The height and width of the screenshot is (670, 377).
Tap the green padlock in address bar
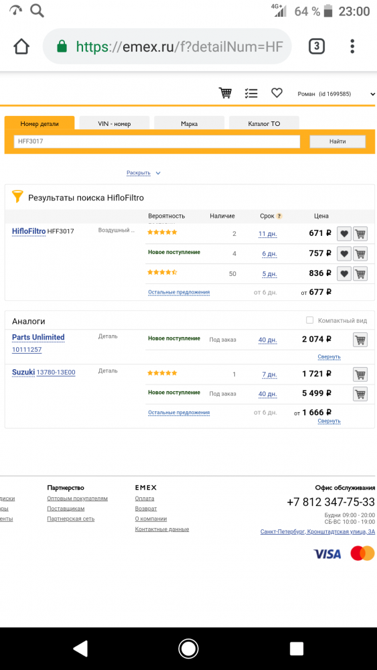(62, 46)
